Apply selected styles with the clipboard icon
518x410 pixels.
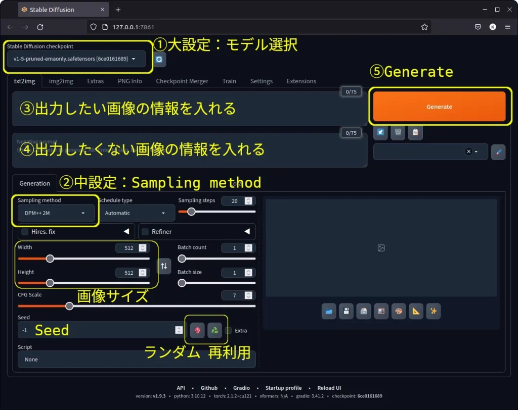(x=415, y=133)
